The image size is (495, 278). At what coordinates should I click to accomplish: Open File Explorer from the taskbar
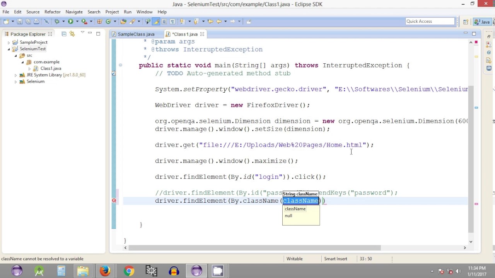(83, 271)
